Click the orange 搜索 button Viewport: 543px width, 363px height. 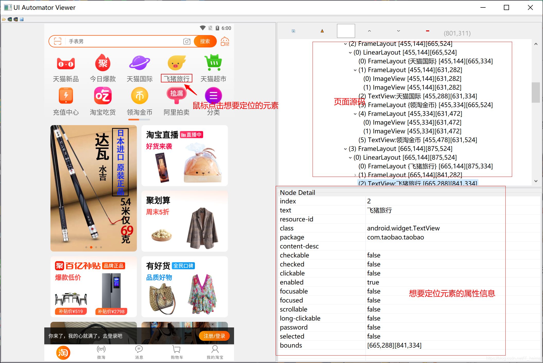pos(205,41)
